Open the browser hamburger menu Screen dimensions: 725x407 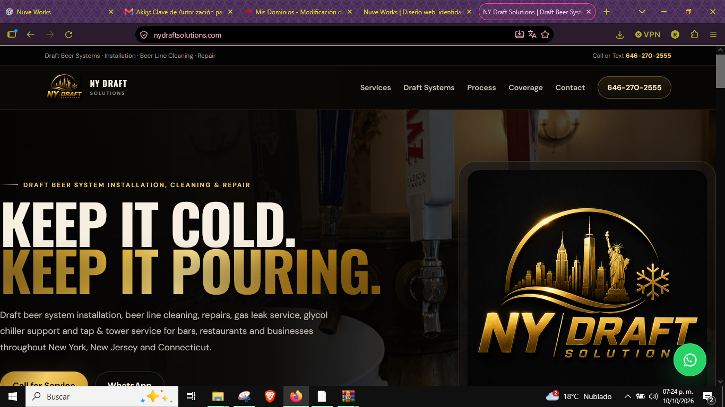[713, 34]
